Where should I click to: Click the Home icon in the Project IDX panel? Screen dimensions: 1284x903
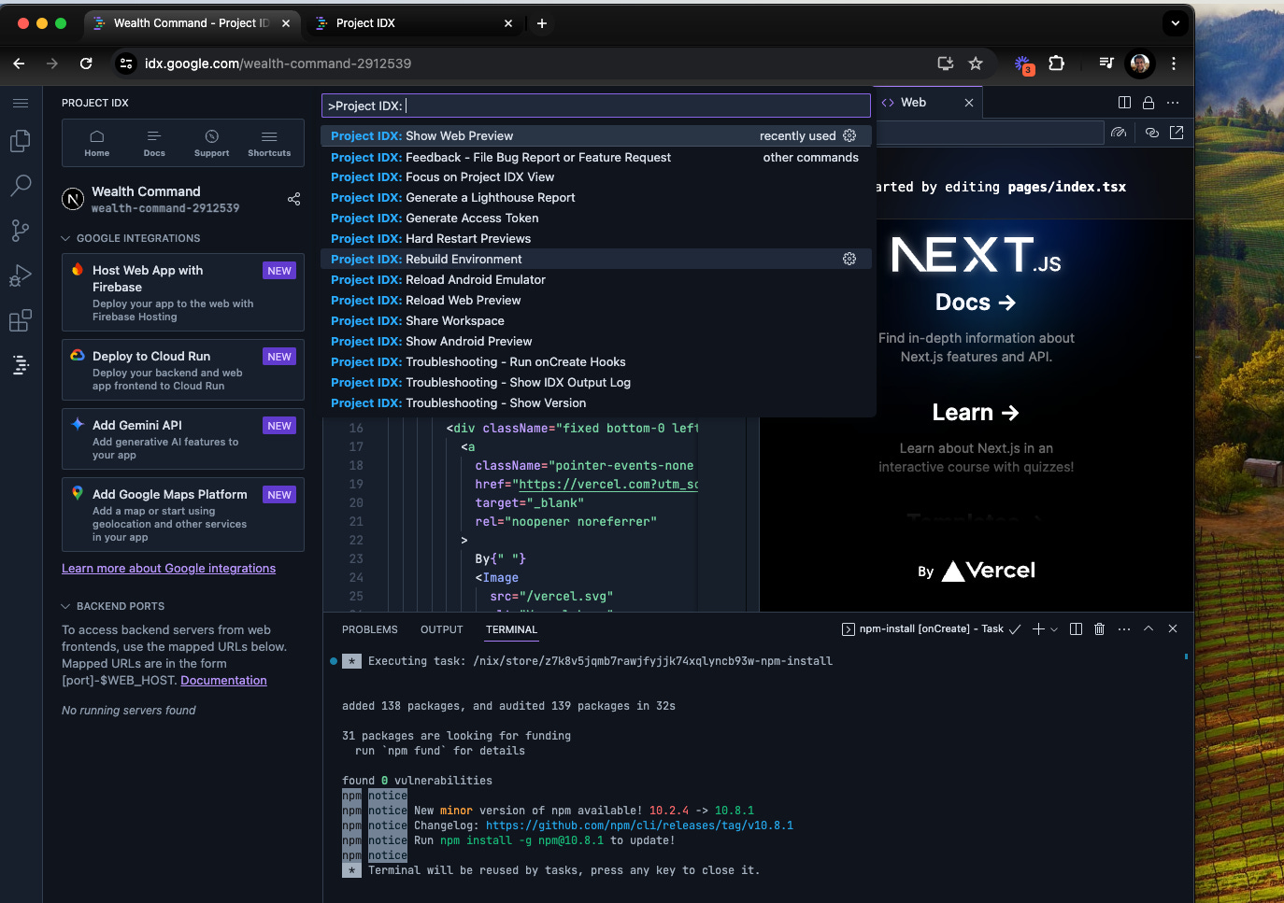pos(97,143)
